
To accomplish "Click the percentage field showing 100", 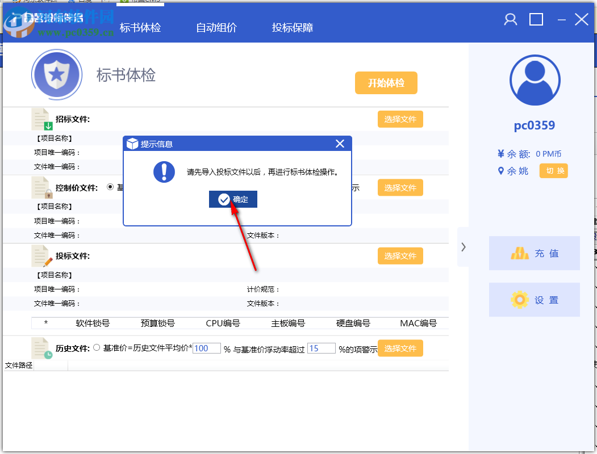I will 206,348.
